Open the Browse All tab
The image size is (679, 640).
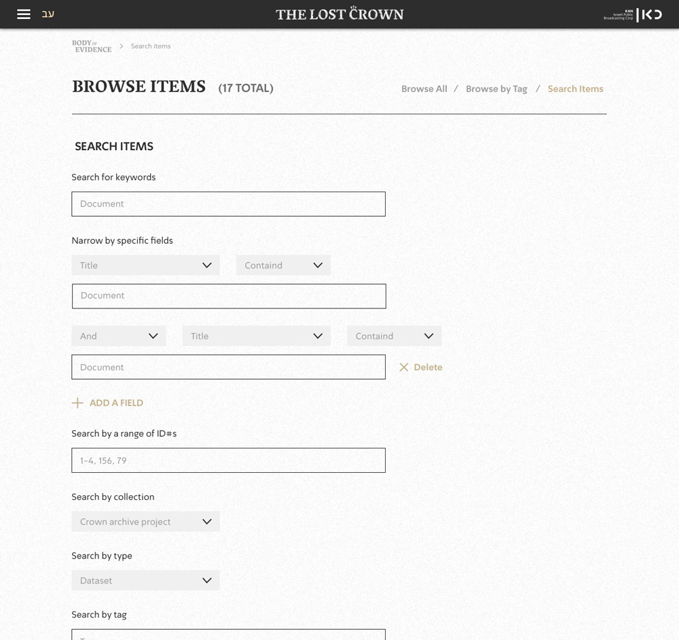tap(424, 89)
